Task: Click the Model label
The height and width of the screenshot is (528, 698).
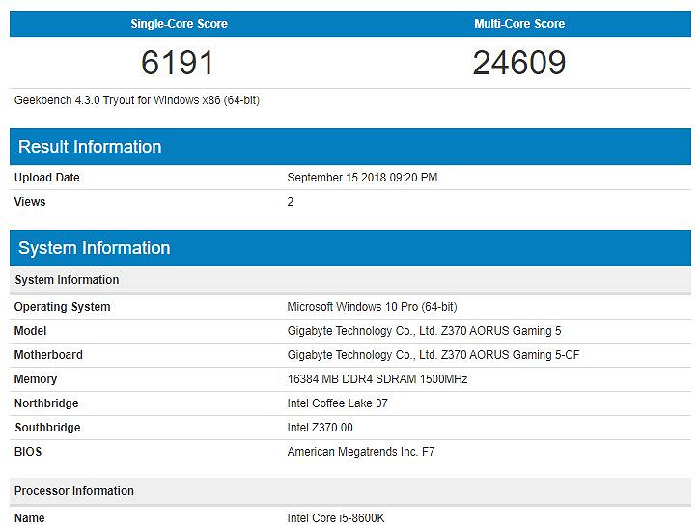Action: 30,331
